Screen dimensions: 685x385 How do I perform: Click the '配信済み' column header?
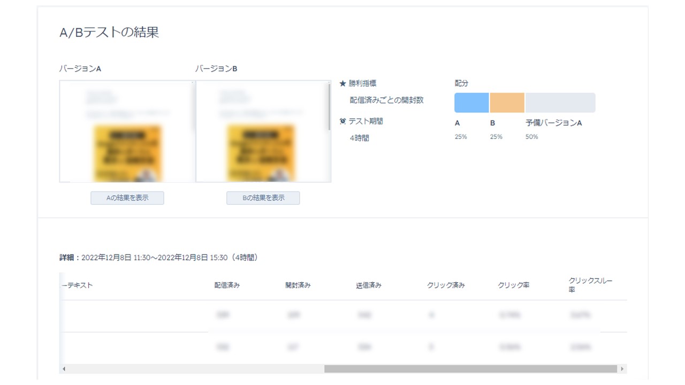227,286
